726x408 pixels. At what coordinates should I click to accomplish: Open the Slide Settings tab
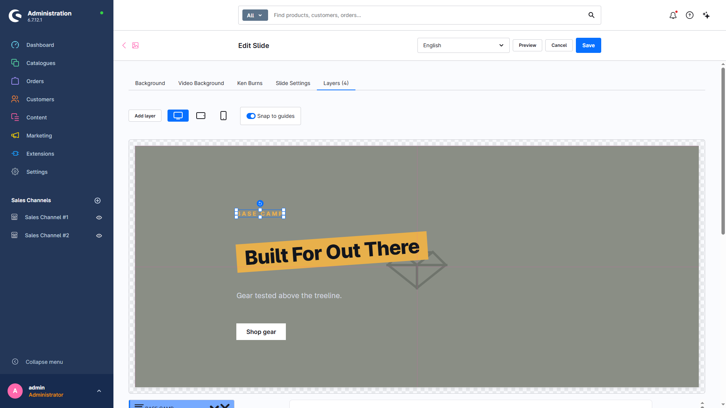(293, 83)
